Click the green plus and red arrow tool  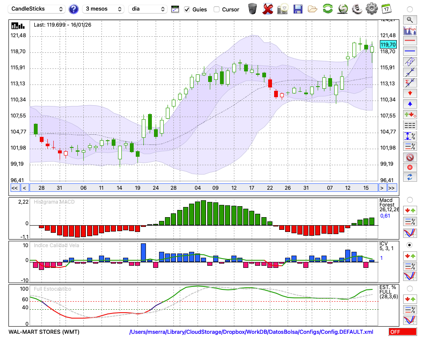pyautogui.click(x=410, y=115)
